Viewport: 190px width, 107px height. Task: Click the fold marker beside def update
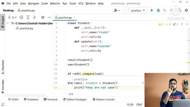(x=66, y=42)
